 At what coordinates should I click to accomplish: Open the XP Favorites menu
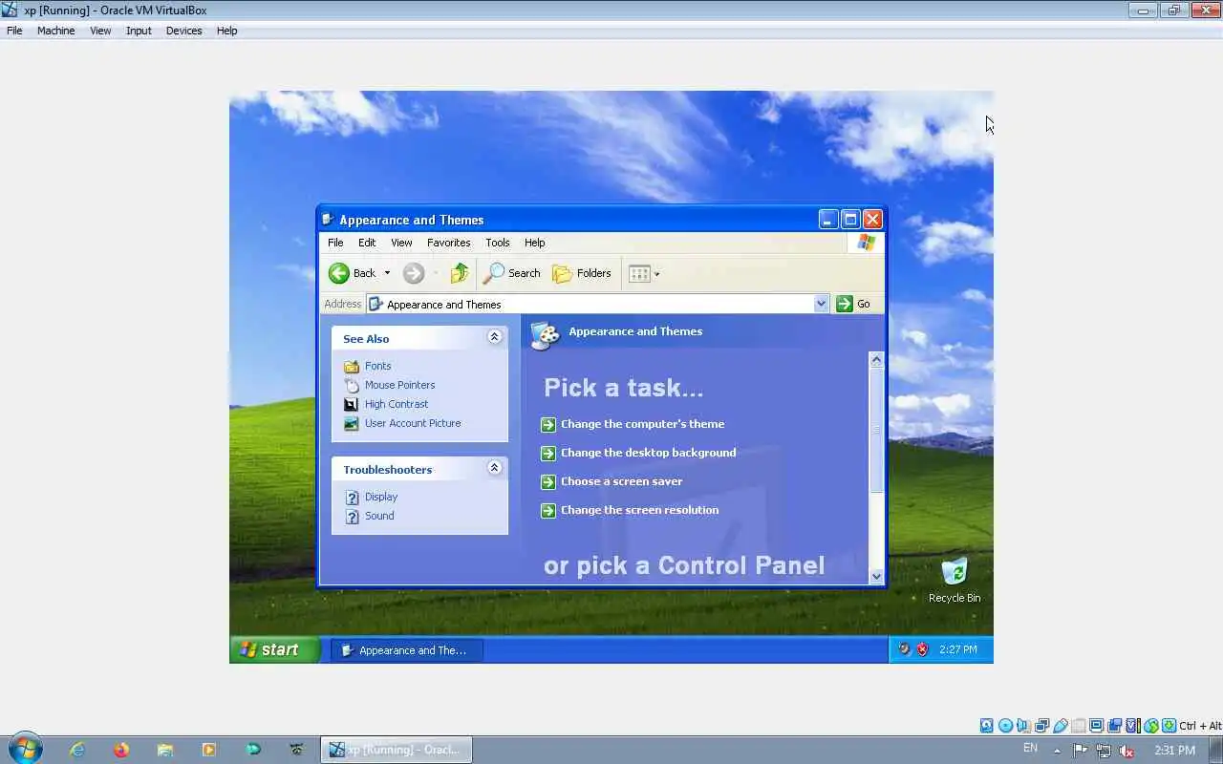coord(448,243)
